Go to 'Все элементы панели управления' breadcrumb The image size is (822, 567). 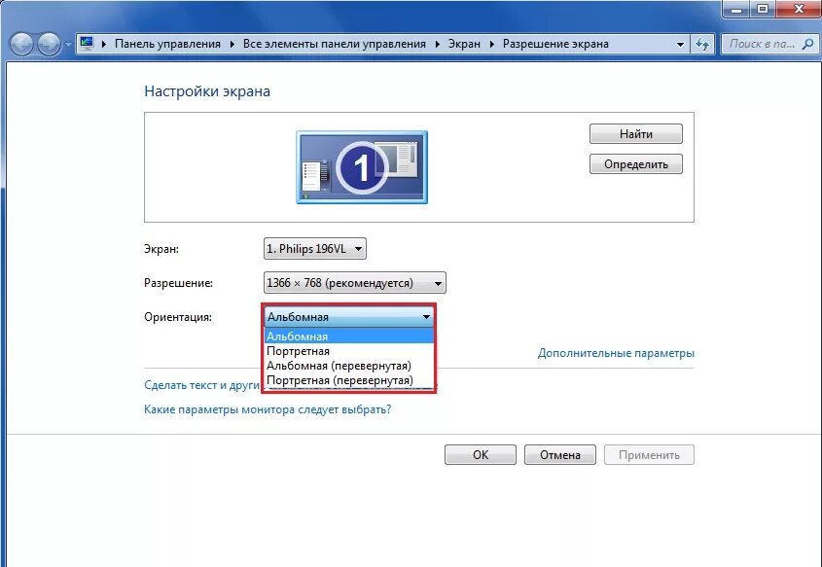334,44
